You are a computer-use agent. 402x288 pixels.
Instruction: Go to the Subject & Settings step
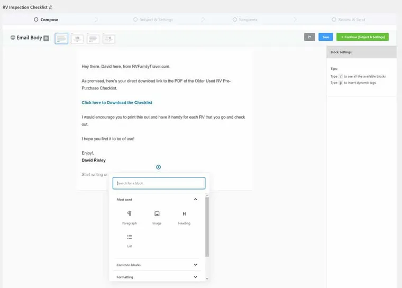click(x=153, y=20)
